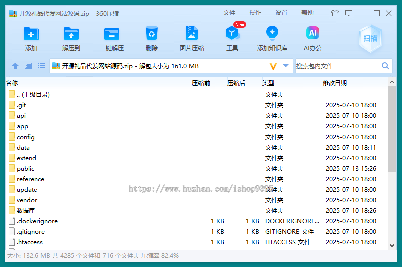The width and height of the screenshot is (402, 267).
Task: Click the 解压到 (Extract to) icon
Action: tap(71, 34)
